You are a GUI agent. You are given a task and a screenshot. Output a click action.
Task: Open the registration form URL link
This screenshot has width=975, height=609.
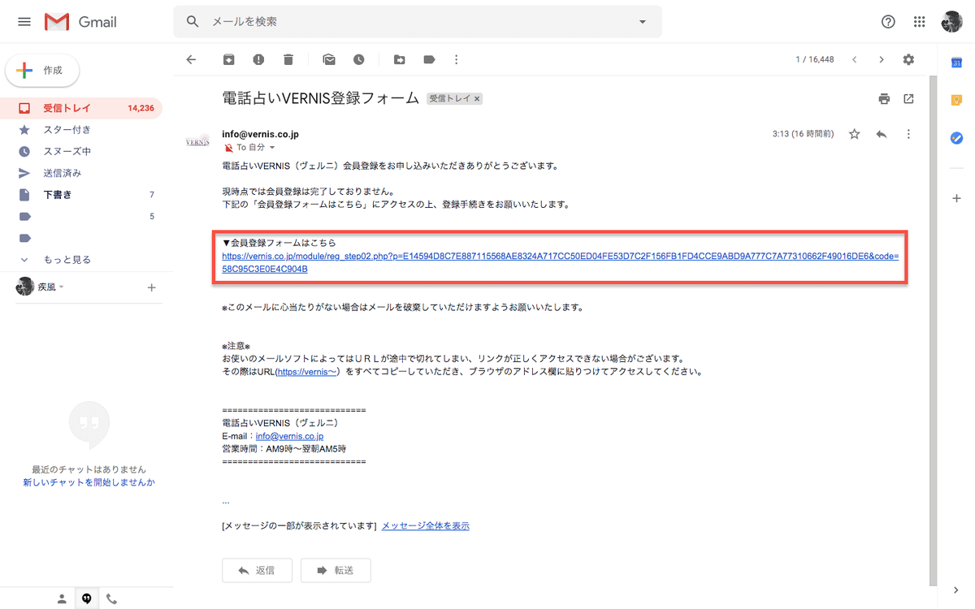(x=560, y=262)
